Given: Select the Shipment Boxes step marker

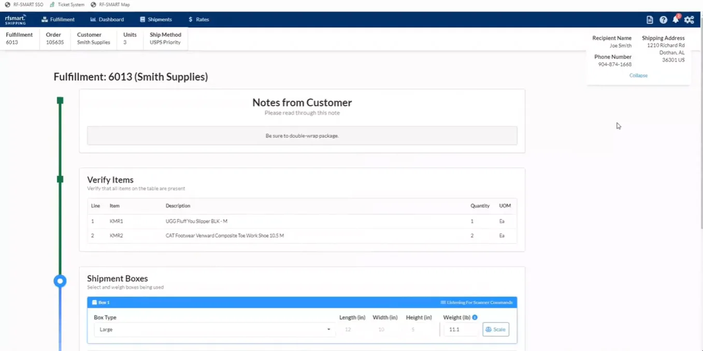Looking at the screenshot, I should point(60,281).
